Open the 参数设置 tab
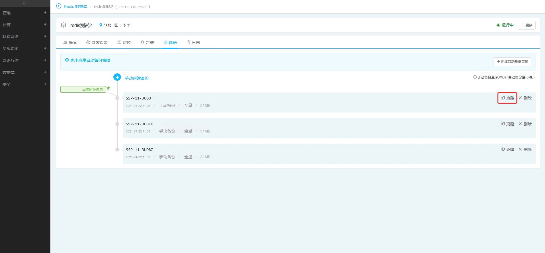Viewport: 545px width, 253px height. (x=97, y=43)
